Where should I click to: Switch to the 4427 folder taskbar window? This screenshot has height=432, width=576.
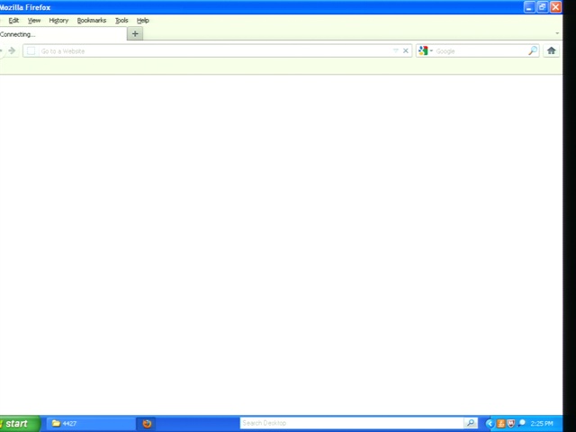tap(90, 424)
